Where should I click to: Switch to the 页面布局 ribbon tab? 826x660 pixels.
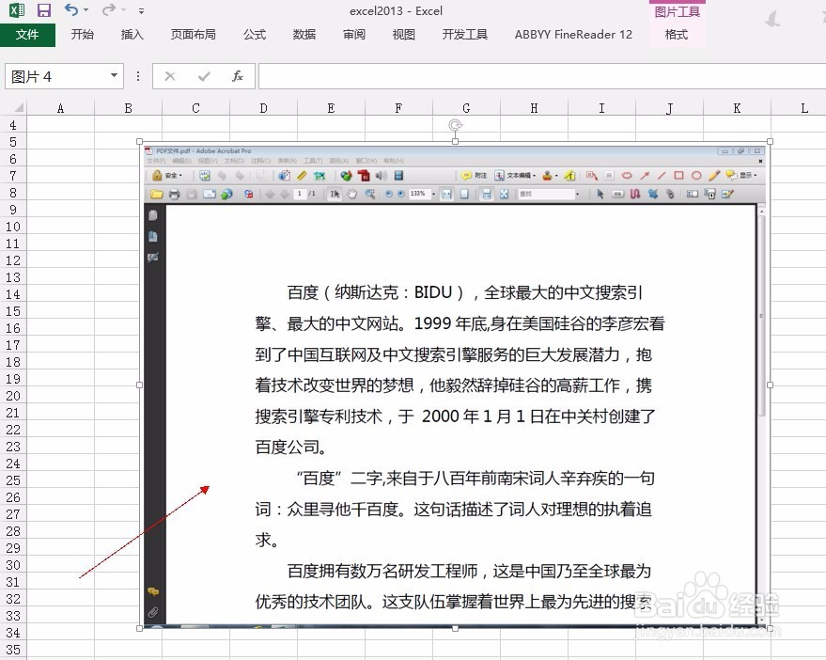click(194, 35)
